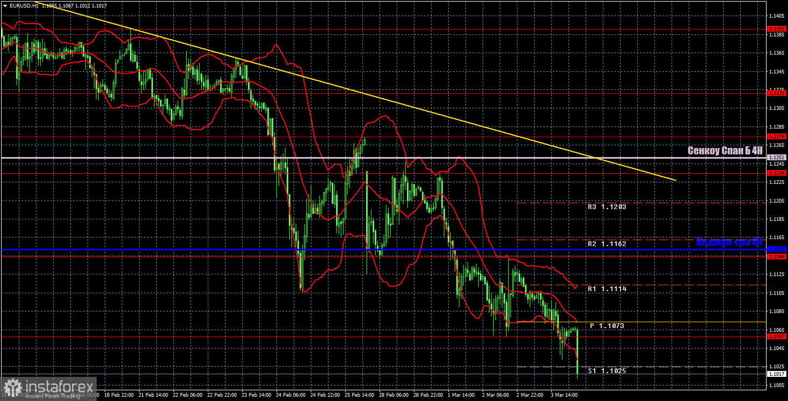Open the chart menu triangle beside EURUSD,H1
This screenshot has height=401, width=788.
4,5
